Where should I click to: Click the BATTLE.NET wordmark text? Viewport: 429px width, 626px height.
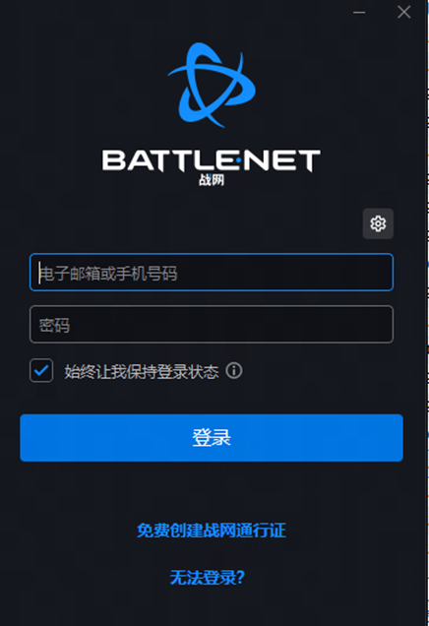click(x=212, y=160)
